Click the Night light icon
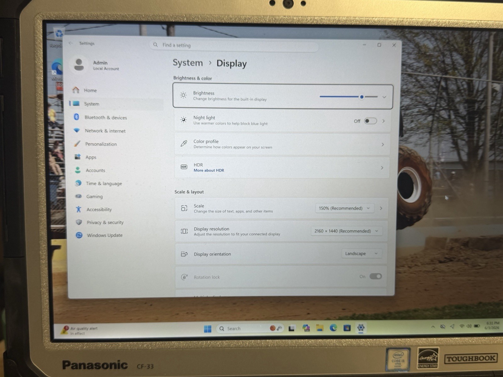The height and width of the screenshot is (377, 503). point(184,119)
